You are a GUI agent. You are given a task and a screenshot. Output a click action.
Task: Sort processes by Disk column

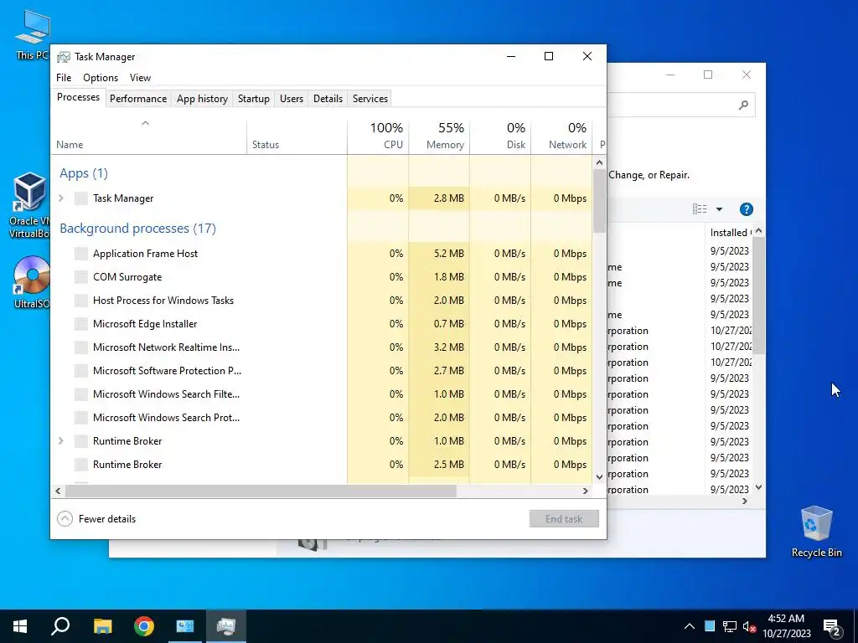pos(500,136)
